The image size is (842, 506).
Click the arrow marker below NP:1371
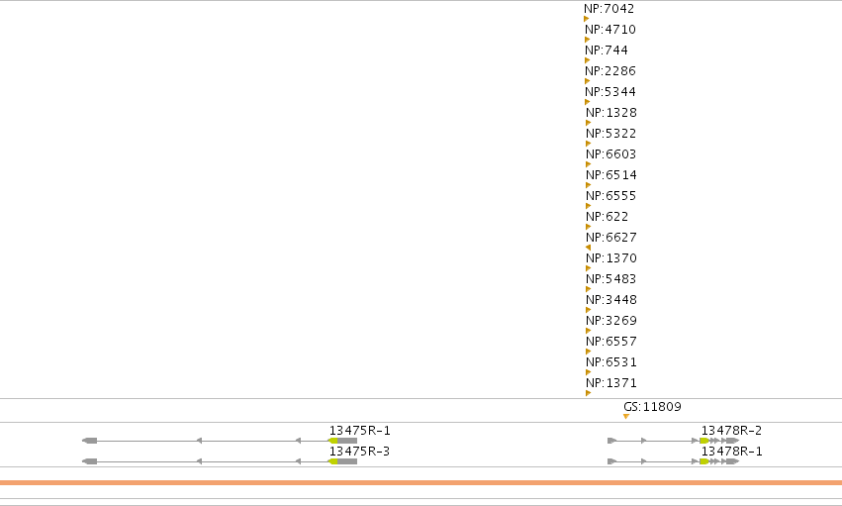click(588, 393)
